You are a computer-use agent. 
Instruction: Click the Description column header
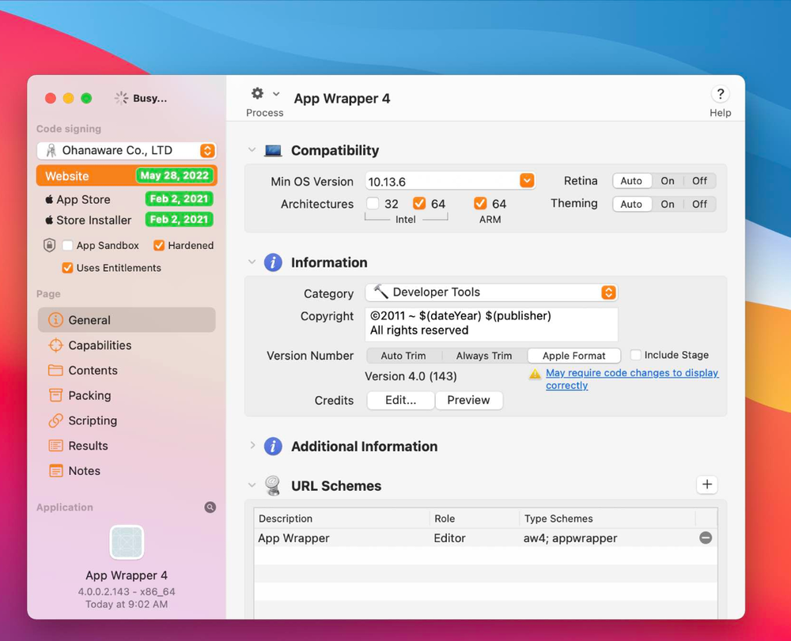pyautogui.click(x=342, y=518)
